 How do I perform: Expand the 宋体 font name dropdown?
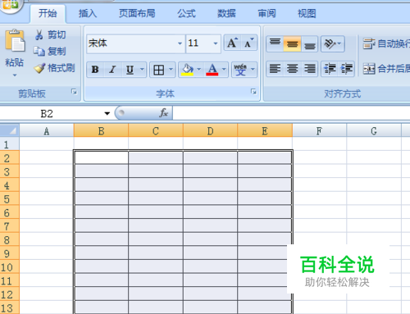tap(180, 43)
